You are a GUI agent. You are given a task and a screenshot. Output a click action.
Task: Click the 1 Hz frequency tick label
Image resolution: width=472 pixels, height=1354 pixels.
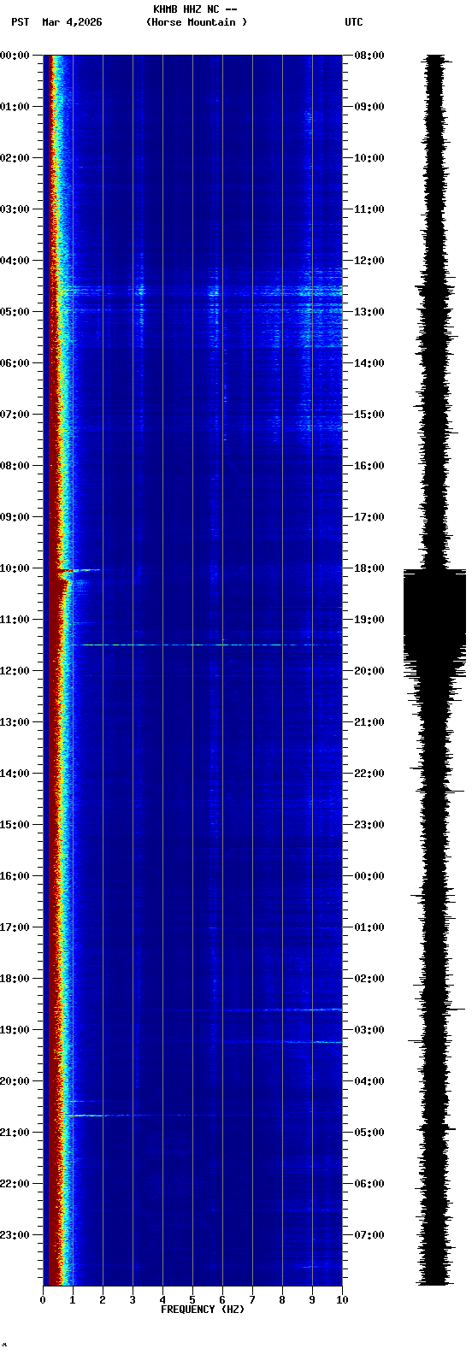pyautogui.click(x=73, y=1300)
